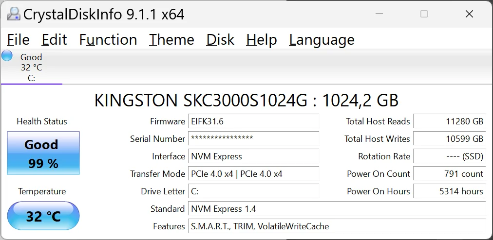The image size is (493, 240).
Task: Close the CrystalDiskInfo window
Action: 469,14
